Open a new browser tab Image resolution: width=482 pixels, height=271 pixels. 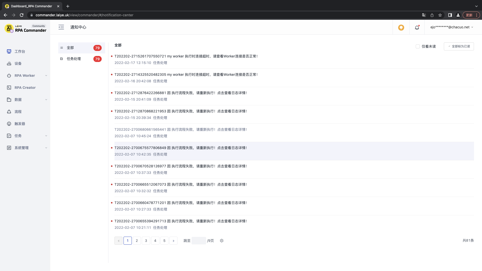pos(68,6)
